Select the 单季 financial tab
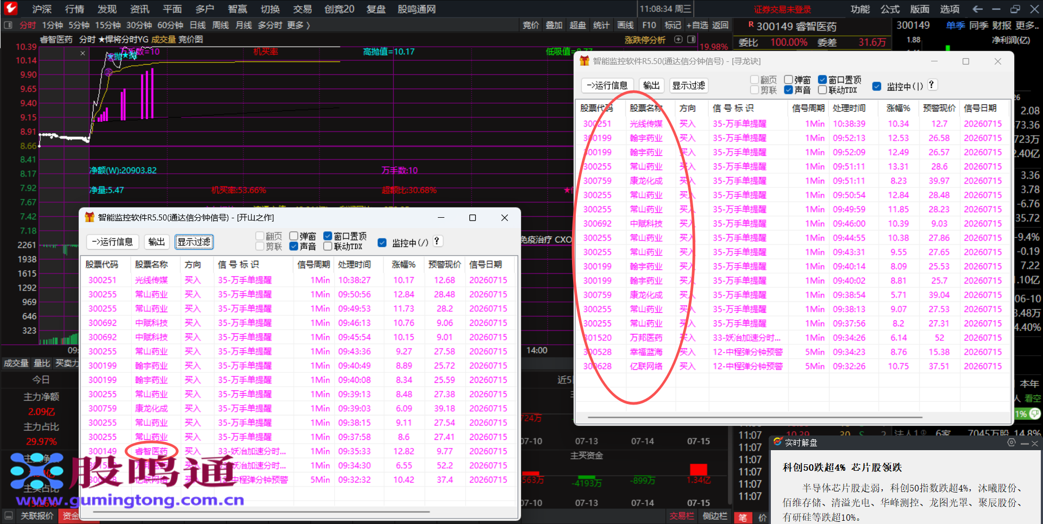The width and height of the screenshot is (1043, 524). [x=956, y=25]
